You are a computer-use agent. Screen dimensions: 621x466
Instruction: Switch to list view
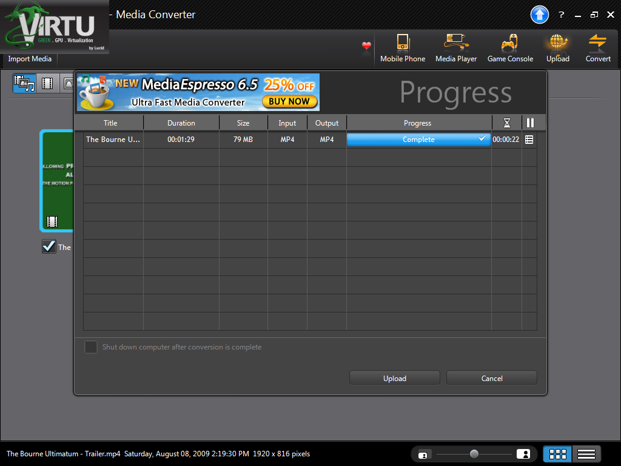pos(586,454)
